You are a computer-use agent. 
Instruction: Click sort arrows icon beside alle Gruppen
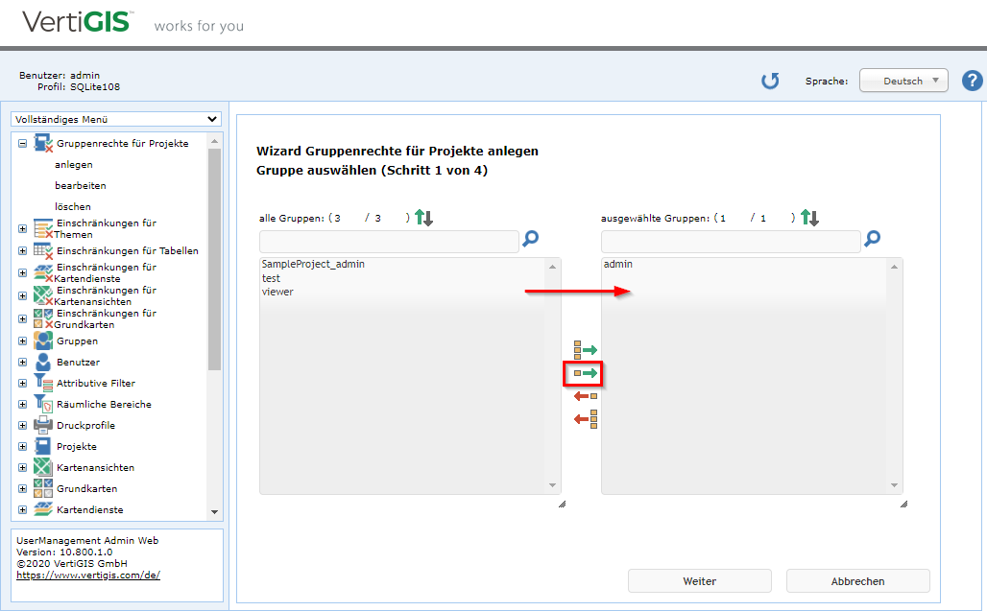(423, 218)
